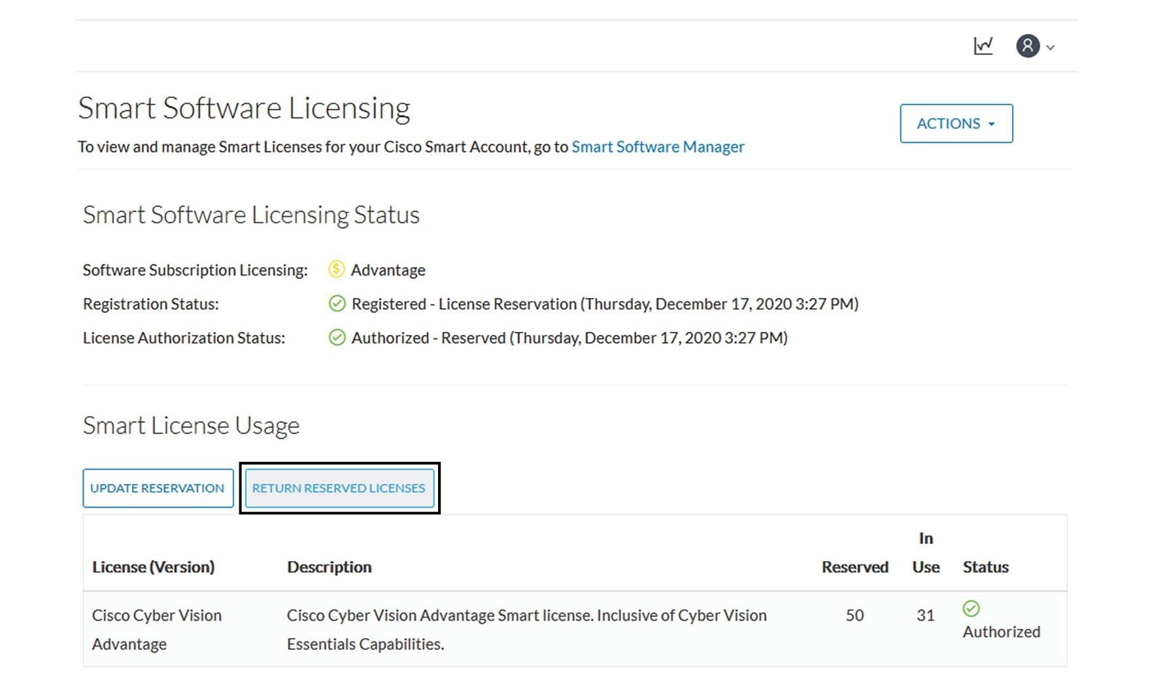Expand the chevron beside the user avatar
This screenshot has width=1152, height=695.
[x=1051, y=48]
